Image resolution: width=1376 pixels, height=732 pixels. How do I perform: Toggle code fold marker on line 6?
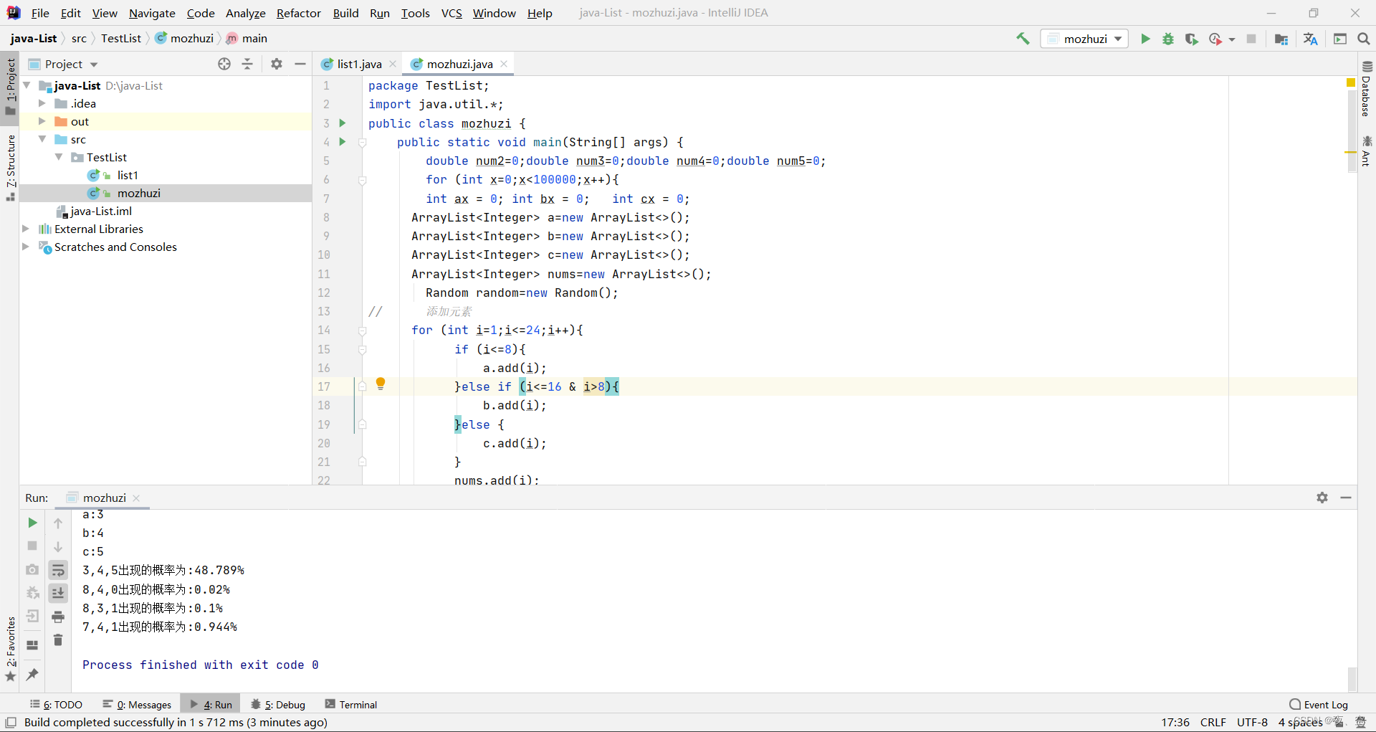[x=363, y=180]
